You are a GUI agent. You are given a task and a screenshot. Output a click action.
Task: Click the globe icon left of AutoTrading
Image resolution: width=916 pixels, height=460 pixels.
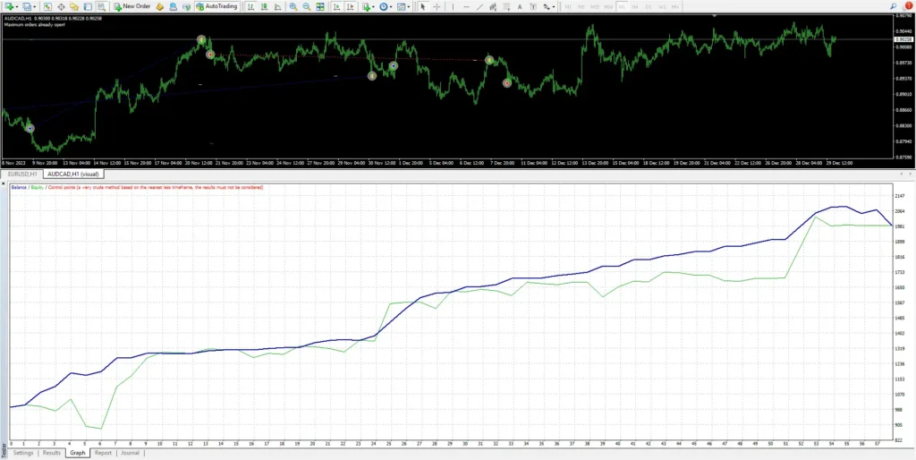[186, 6]
